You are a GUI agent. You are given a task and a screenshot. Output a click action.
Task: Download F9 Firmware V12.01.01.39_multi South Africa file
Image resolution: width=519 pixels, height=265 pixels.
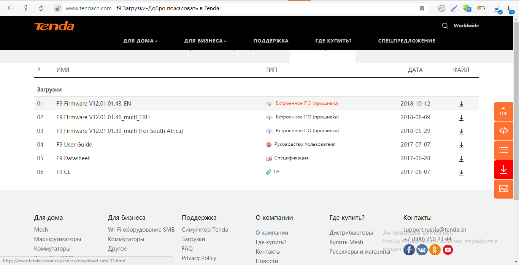[461, 131]
